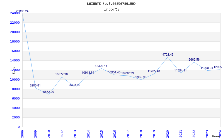Select the 23893.24 data label

(x=22, y=11)
